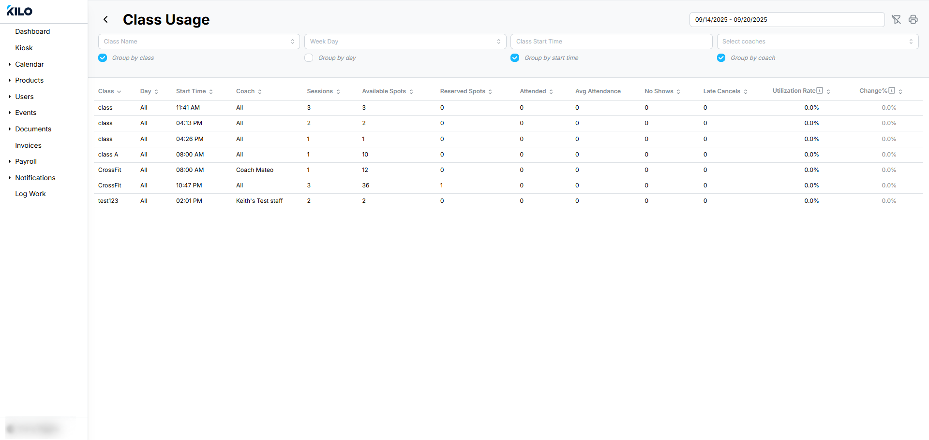Image resolution: width=929 pixels, height=440 pixels.
Task: Sort by Day column arrows
Action: [x=156, y=92]
